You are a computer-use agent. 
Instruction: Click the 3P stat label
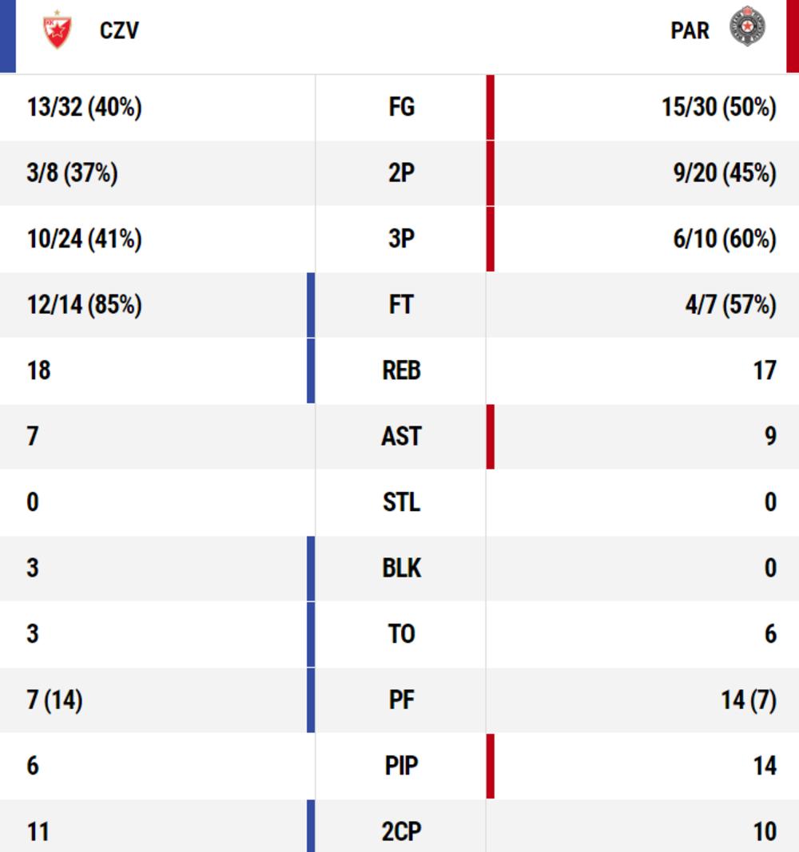point(401,239)
